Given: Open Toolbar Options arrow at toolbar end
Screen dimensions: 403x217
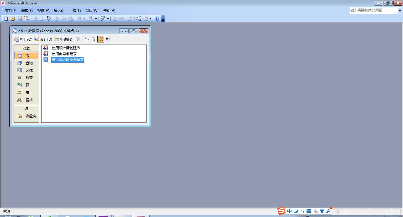Looking at the screenshot, I should 163,19.
